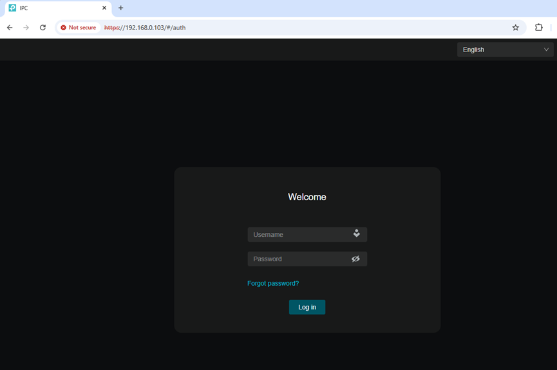Click the Not secure site warning
557x370 pixels.
[x=79, y=27]
